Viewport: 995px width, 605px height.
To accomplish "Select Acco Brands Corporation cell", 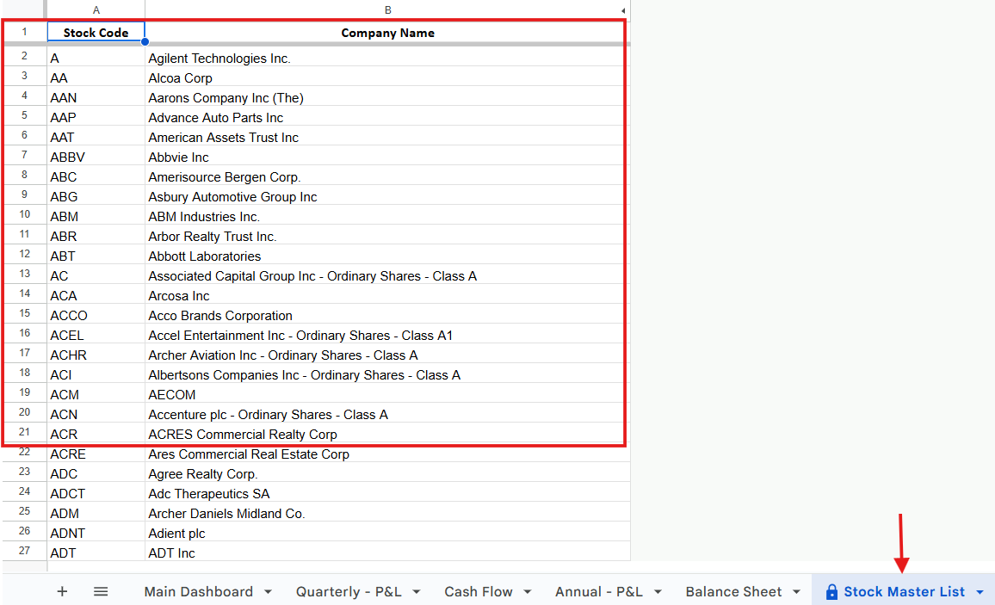I will point(387,315).
